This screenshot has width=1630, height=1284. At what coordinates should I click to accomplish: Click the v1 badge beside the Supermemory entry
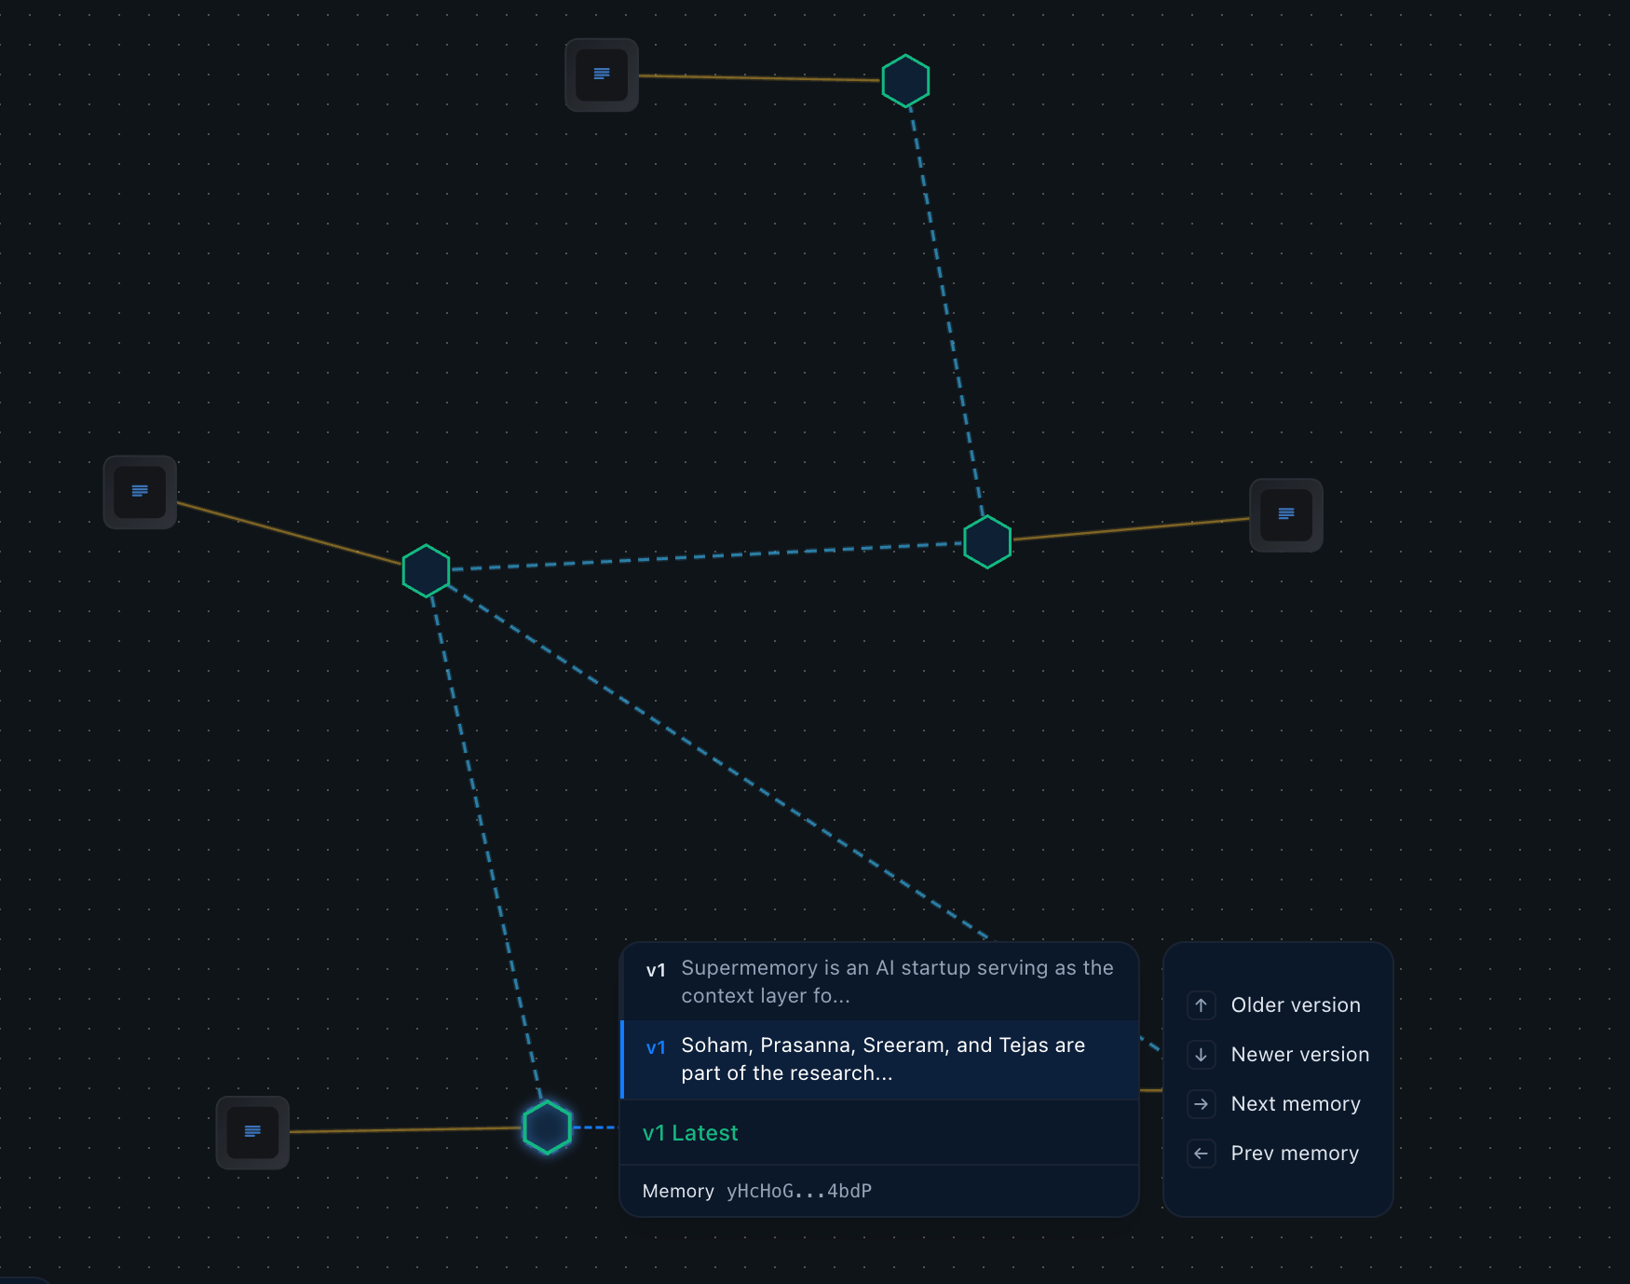click(x=656, y=970)
